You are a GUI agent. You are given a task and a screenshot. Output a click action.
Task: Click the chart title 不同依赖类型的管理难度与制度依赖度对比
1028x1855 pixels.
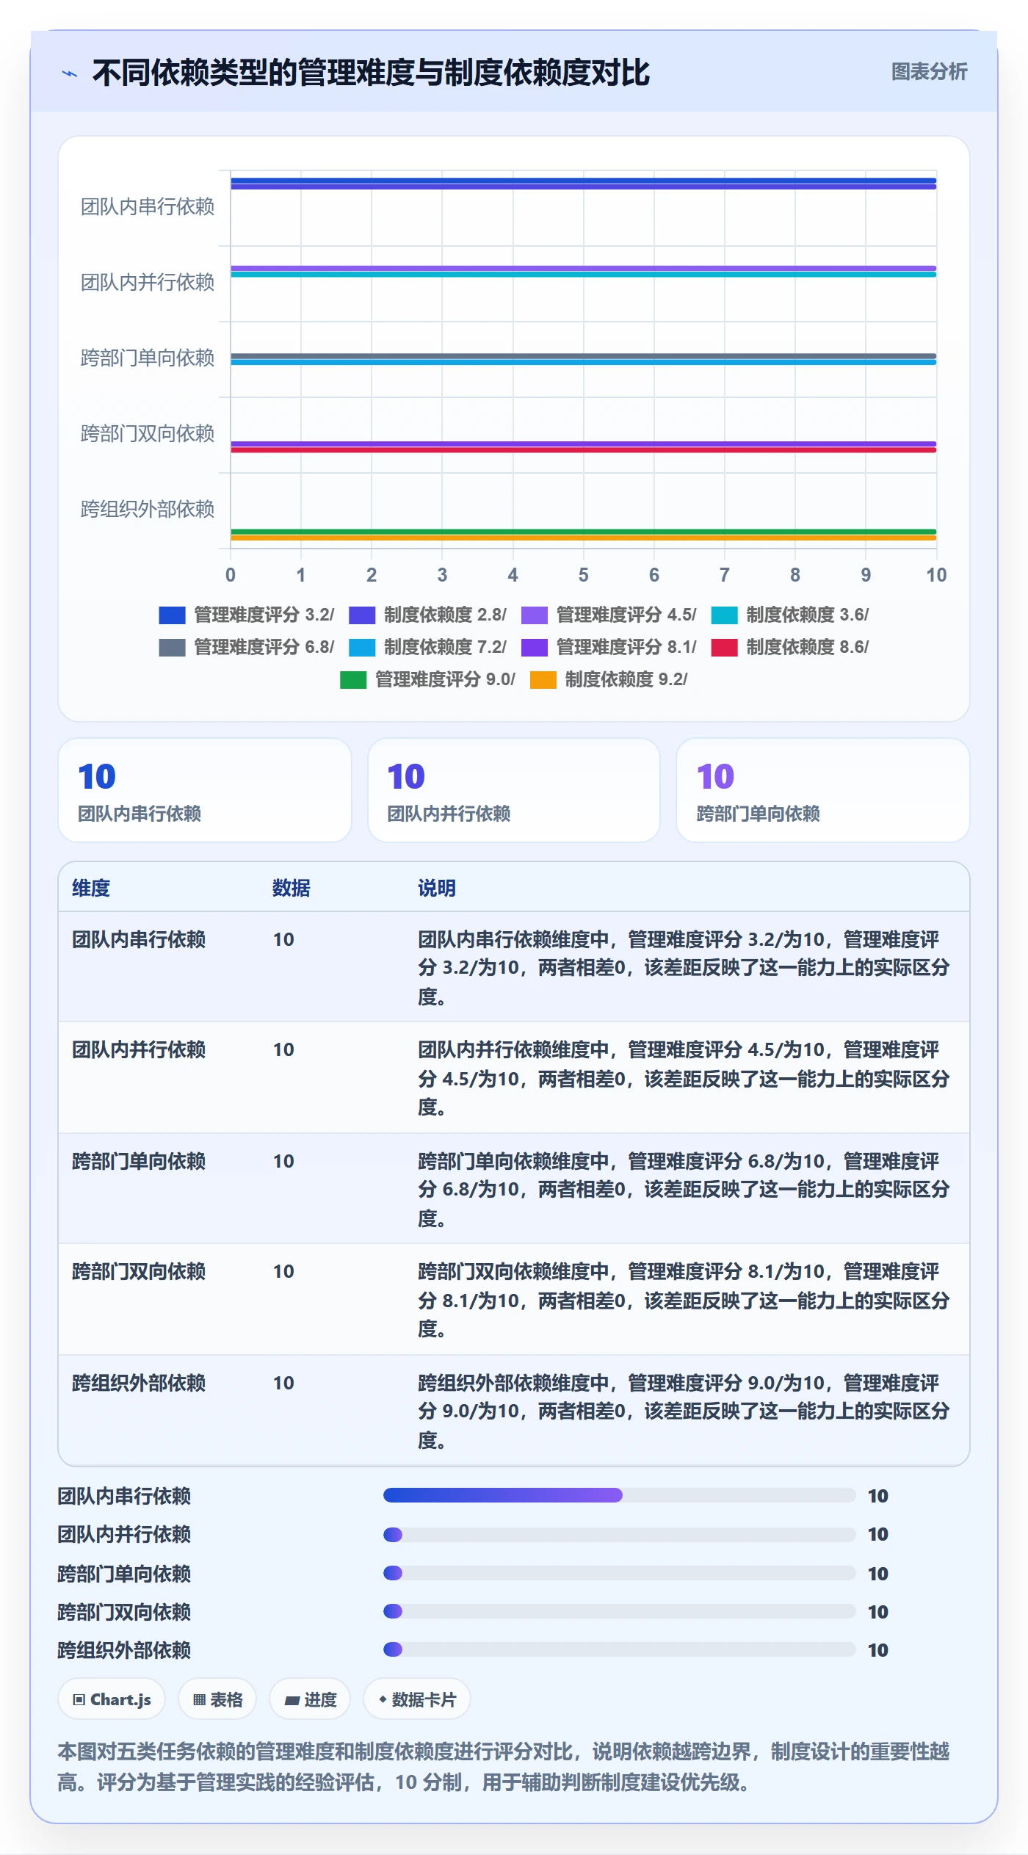371,73
